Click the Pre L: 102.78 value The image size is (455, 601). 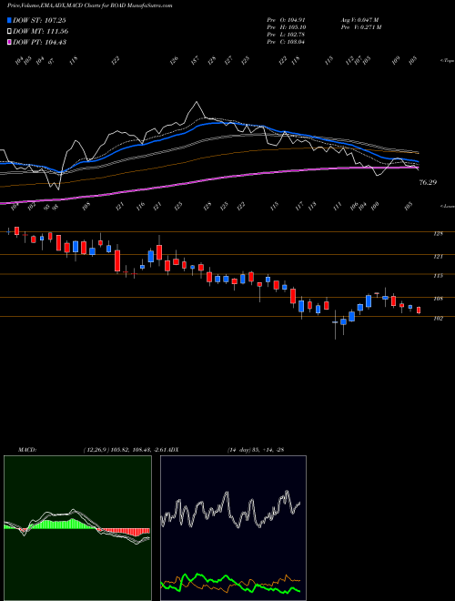286,35
